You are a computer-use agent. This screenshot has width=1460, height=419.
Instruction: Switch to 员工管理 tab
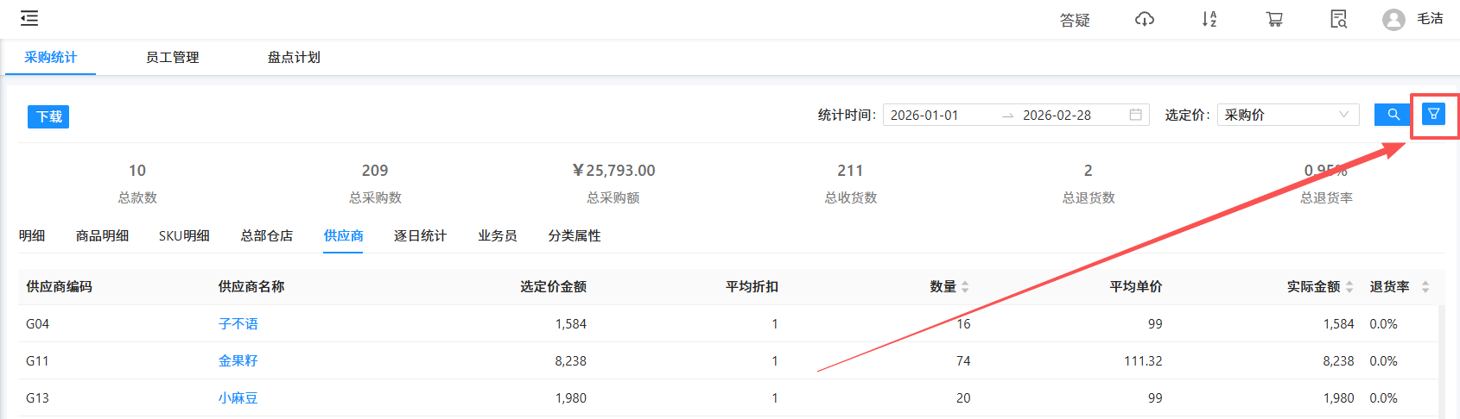172,58
